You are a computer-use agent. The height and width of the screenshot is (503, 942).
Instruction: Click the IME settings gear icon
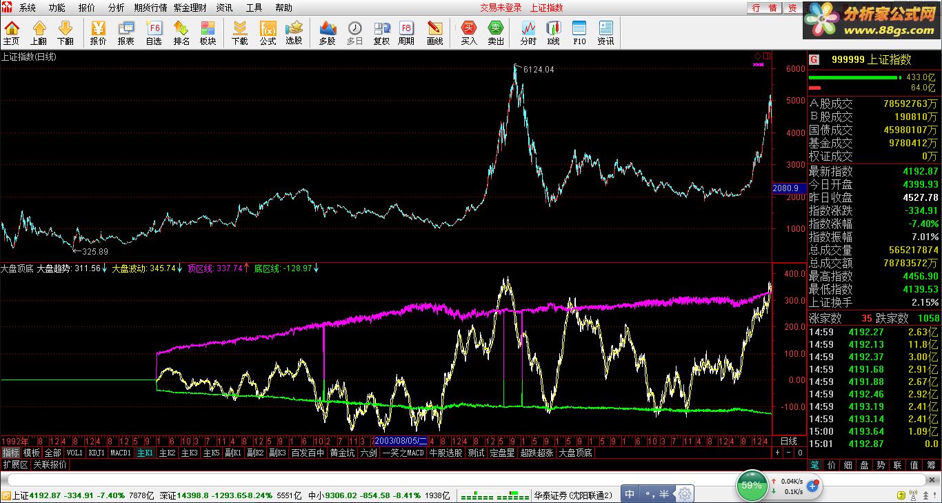click(x=684, y=493)
